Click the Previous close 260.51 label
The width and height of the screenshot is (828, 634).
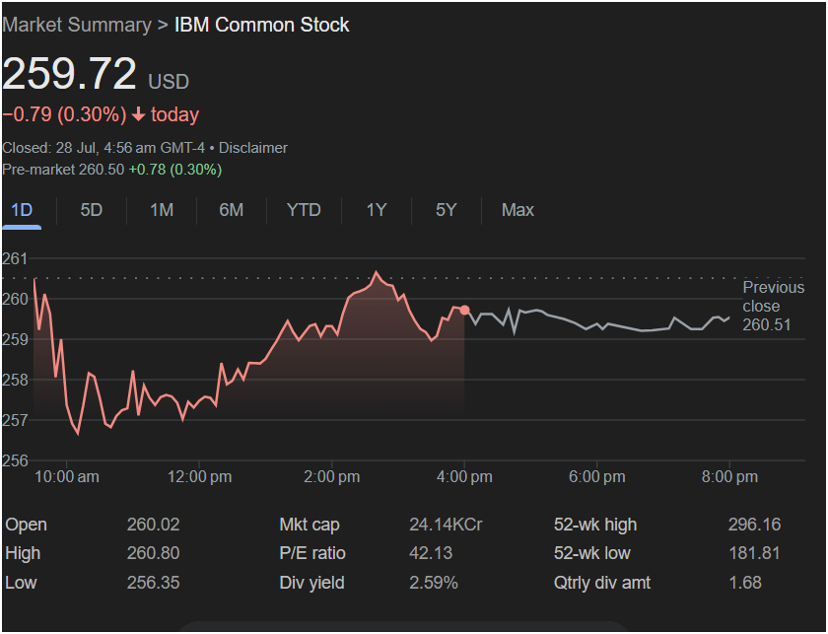(x=774, y=306)
